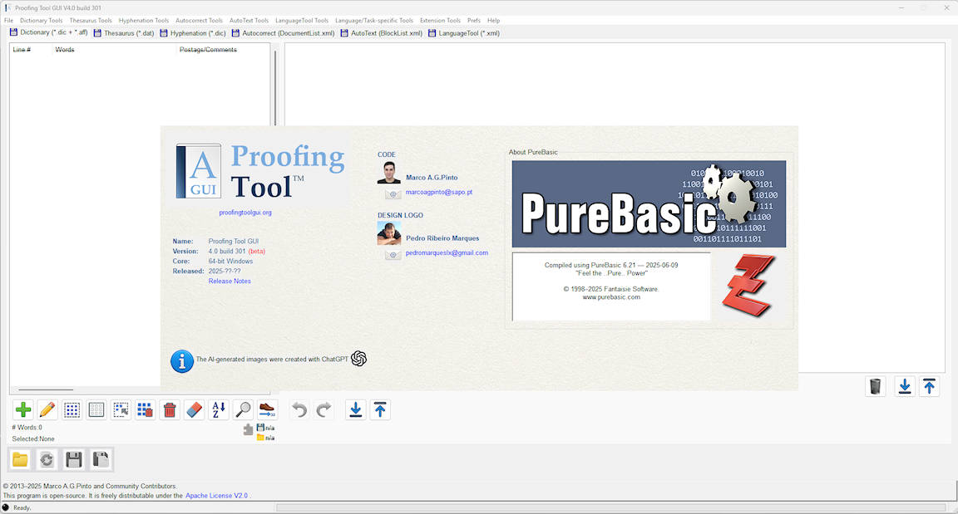The height and width of the screenshot is (514, 958).
Task: Click the red Z Fantaisie logo
Action: tap(748, 286)
